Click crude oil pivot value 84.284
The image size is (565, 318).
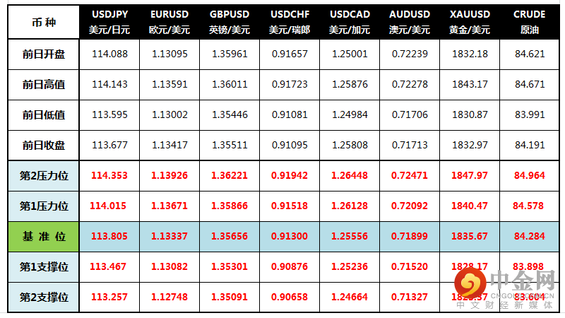point(529,237)
